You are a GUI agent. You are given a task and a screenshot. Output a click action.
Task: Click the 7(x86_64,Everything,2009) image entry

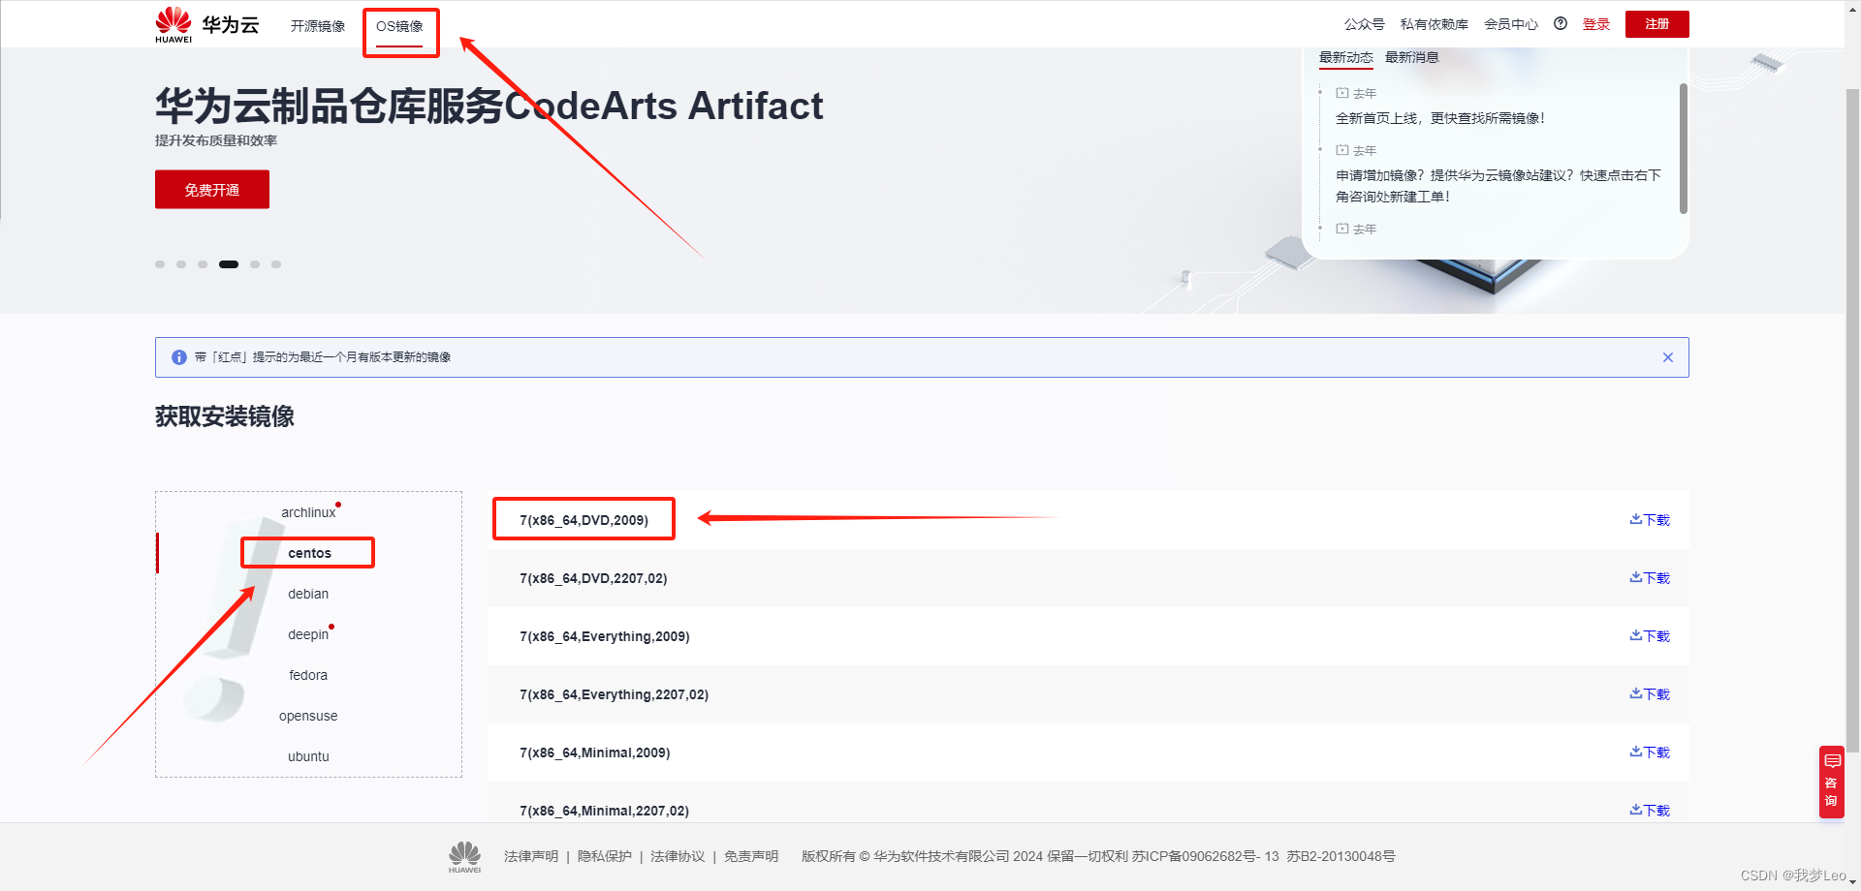(605, 636)
